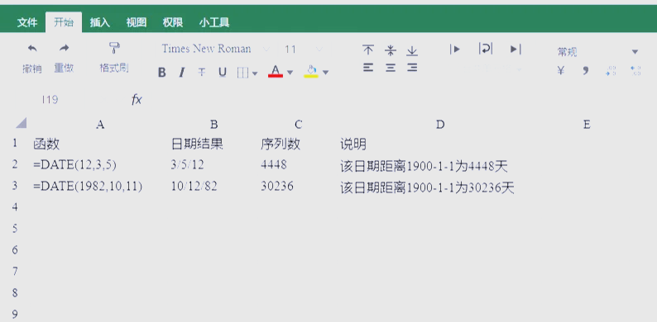Switch to the 小工具 tab
The height and width of the screenshot is (322, 657).
pos(214,22)
